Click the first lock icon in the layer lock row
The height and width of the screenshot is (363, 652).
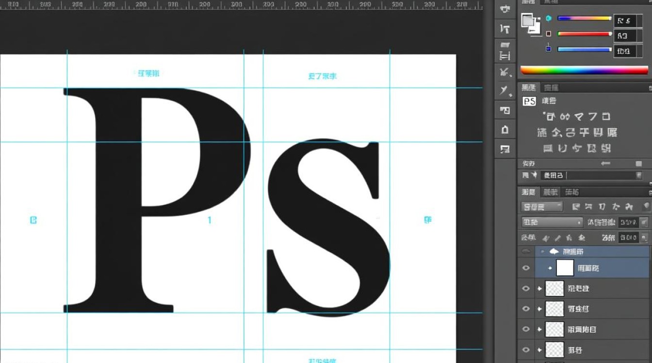[546, 238]
